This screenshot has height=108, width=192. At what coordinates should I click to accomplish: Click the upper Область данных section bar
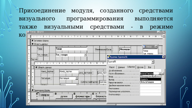[x=97, y=44]
